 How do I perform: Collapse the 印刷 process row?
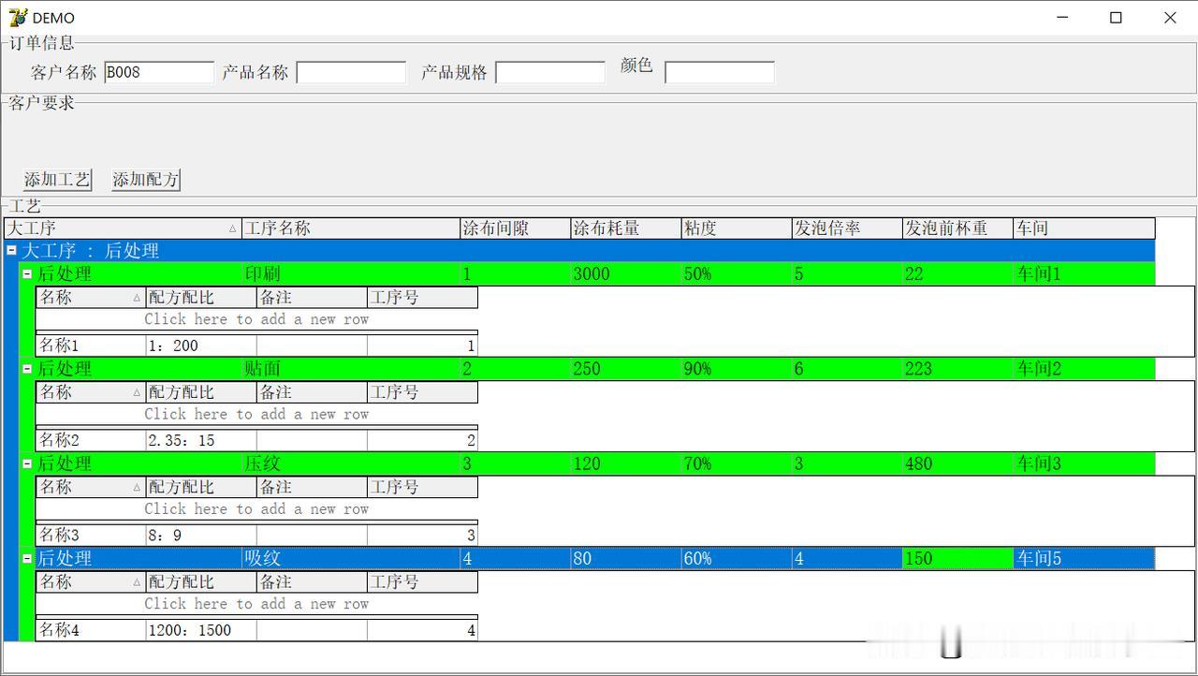27,273
